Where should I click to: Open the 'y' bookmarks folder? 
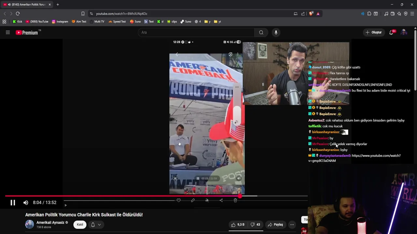pyautogui.click(x=207, y=21)
